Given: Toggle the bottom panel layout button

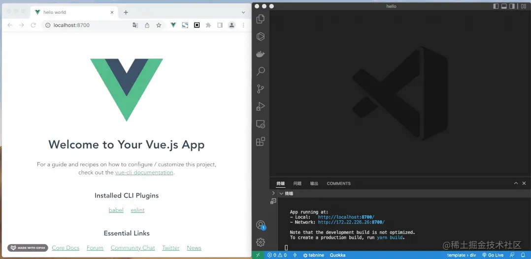Looking at the screenshot, I should coord(504,6).
